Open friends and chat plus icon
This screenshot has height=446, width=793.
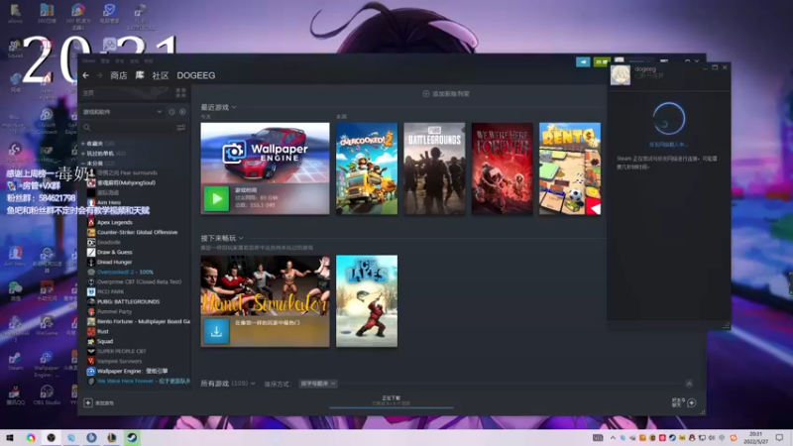pyautogui.click(x=691, y=402)
